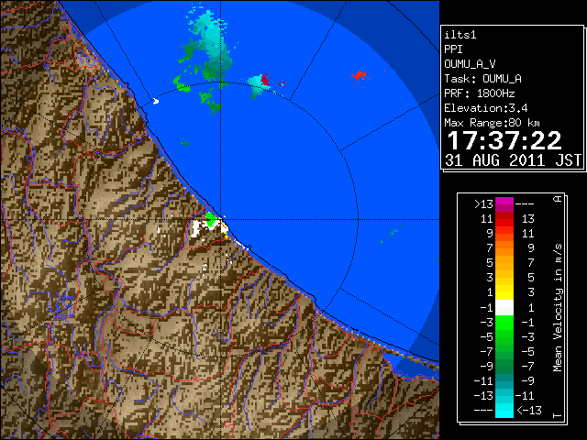The width and height of the screenshot is (587, 440).
Task: Click the "A" marker at the legend's top
Action: (x=558, y=199)
